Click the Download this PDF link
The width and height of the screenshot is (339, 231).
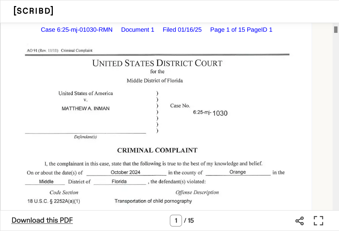click(x=42, y=220)
